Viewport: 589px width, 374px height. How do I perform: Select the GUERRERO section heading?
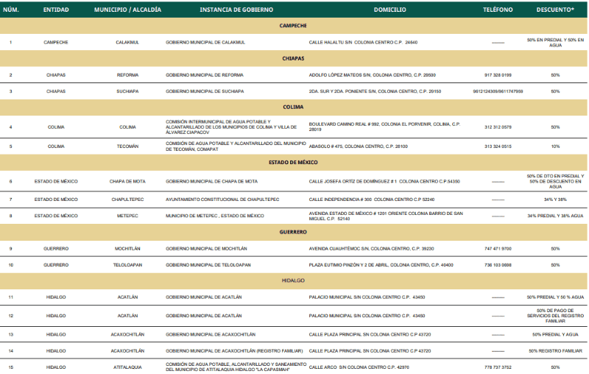coord(293,232)
